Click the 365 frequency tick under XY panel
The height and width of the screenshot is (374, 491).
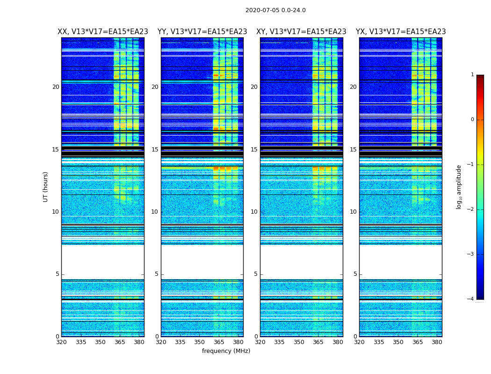point(318,342)
